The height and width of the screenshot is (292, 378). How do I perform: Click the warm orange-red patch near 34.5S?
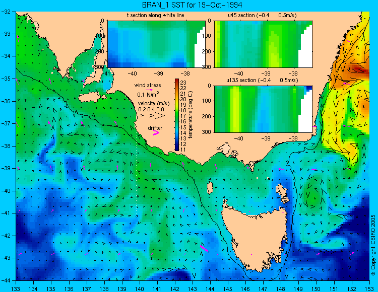[x=359, y=70]
